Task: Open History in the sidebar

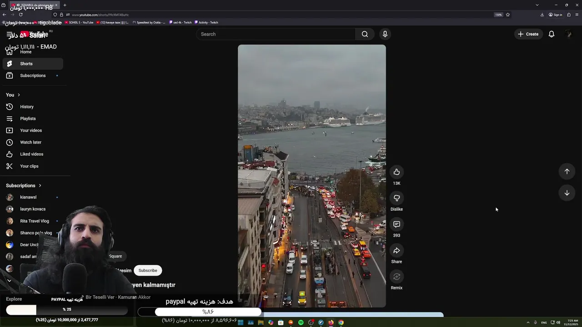Action: [33, 107]
